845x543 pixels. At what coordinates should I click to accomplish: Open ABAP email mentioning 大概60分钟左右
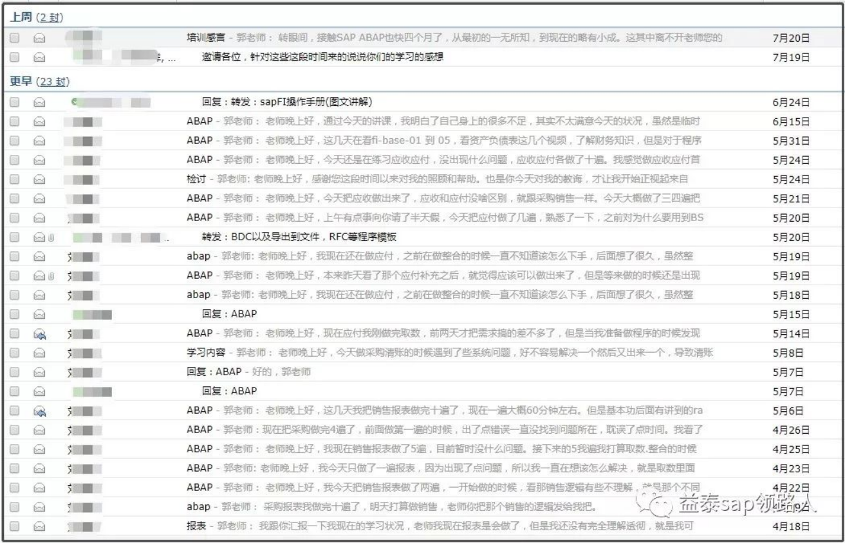tap(444, 410)
